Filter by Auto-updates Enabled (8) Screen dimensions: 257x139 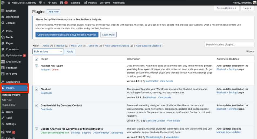coord(119,46)
